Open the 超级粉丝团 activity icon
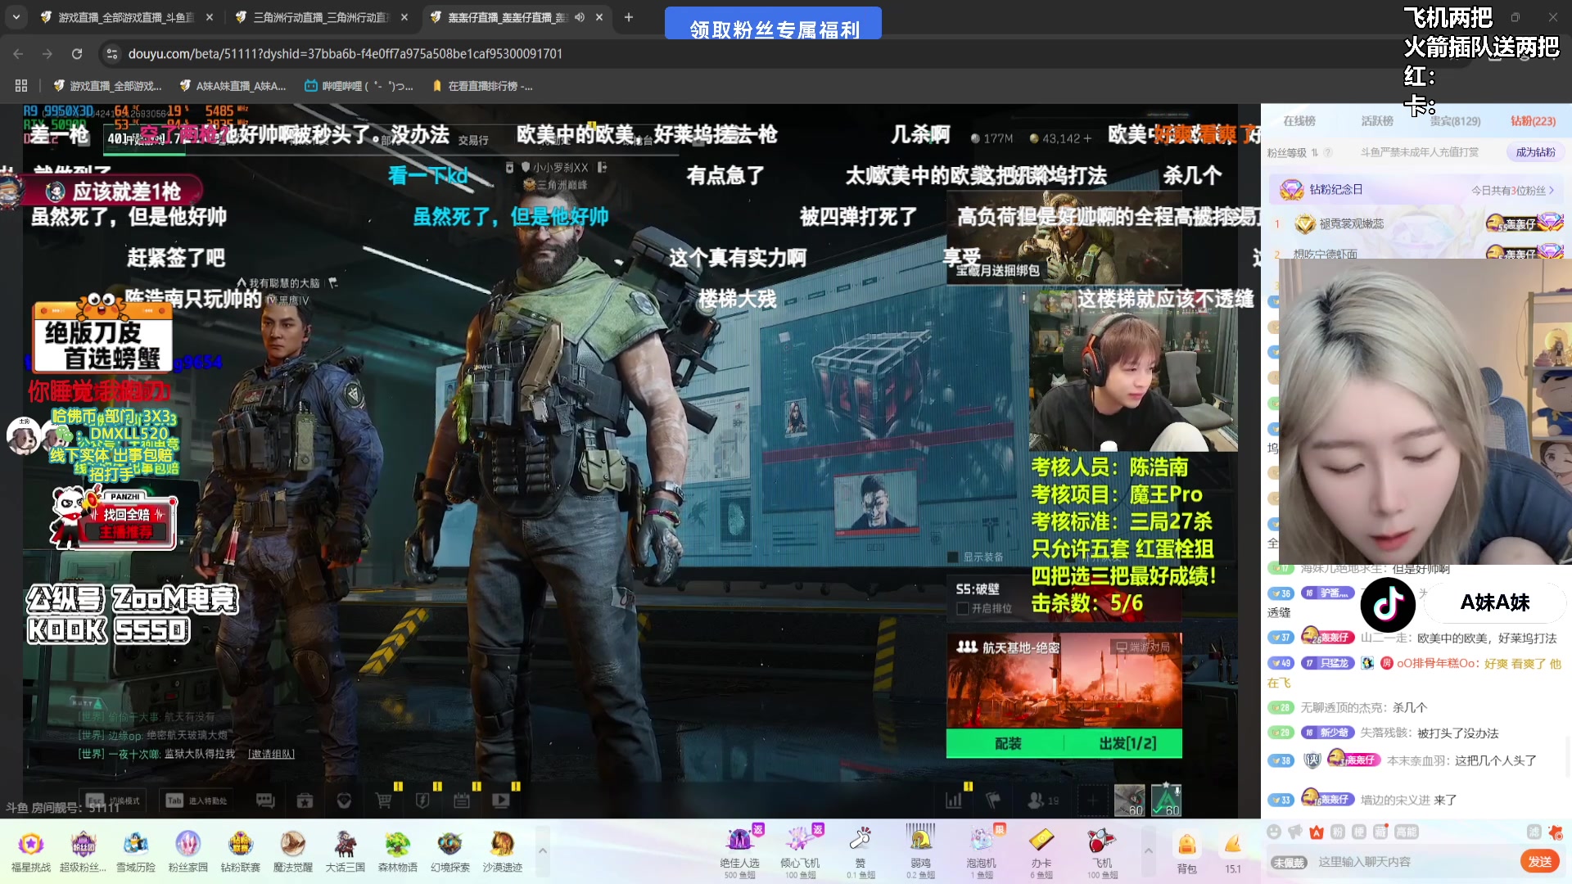 point(83,850)
